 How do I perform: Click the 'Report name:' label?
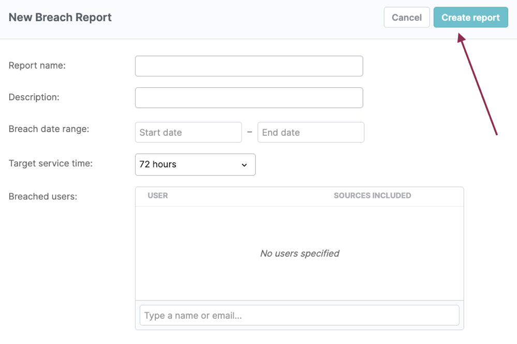click(37, 66)
